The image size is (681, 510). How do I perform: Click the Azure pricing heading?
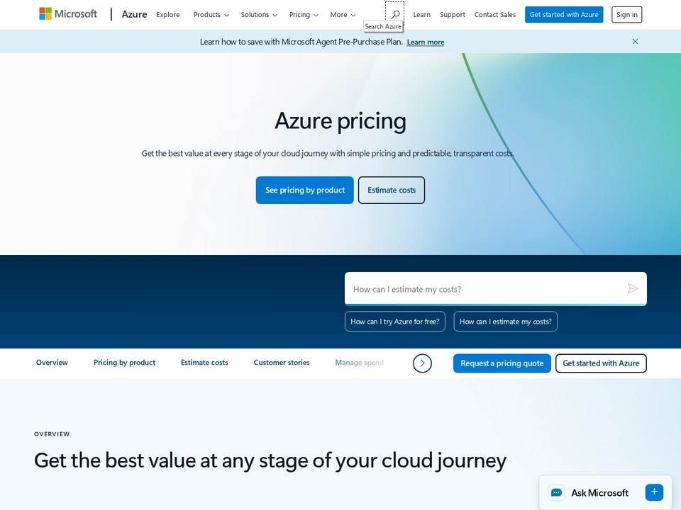(340, 120)
